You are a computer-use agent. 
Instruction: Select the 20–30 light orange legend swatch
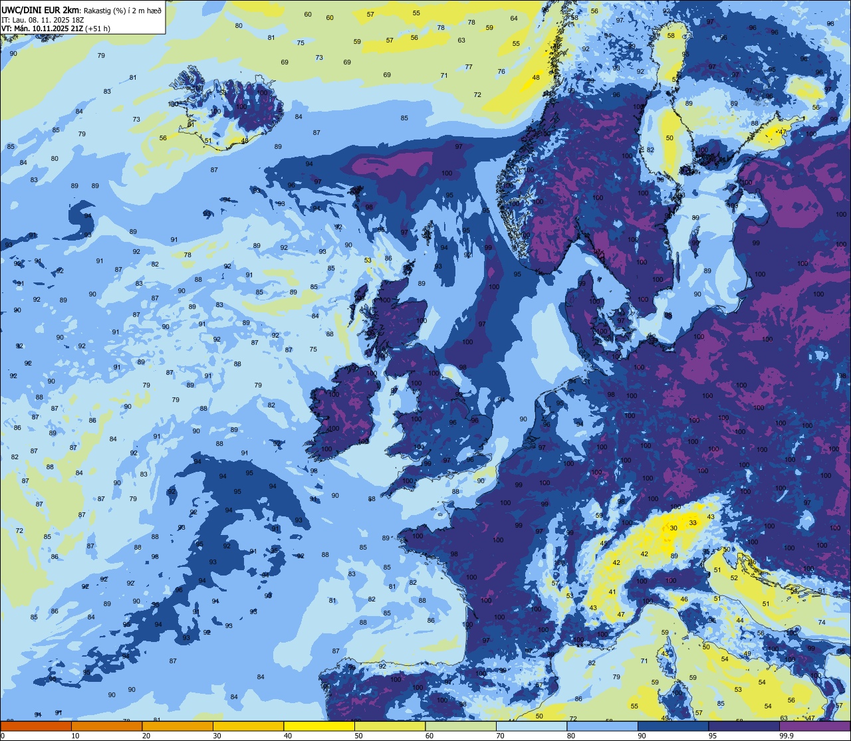[178, 726]
